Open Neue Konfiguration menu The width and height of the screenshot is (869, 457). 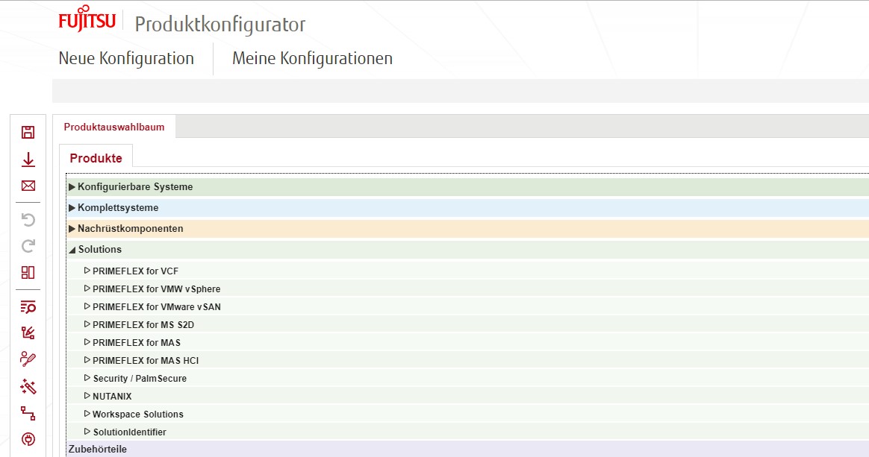pos(126,58)
